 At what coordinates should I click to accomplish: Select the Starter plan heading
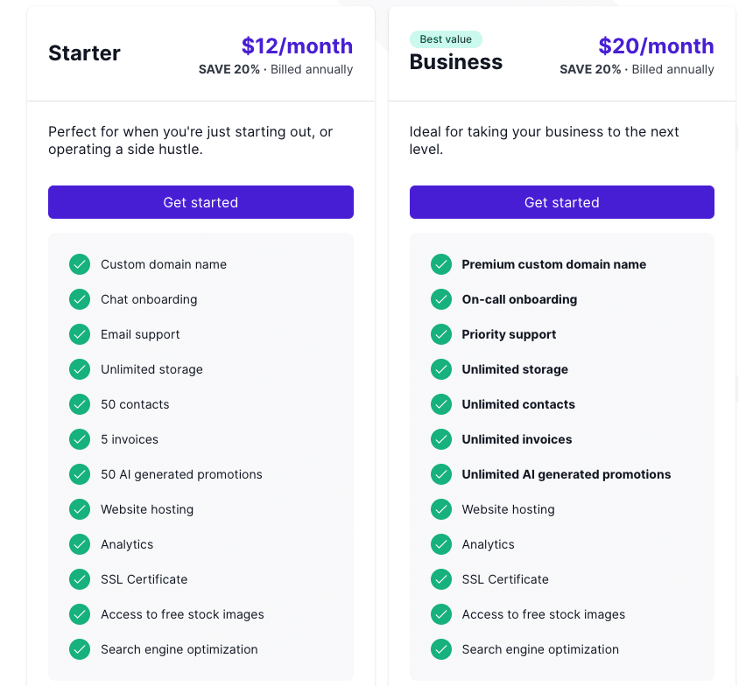(x=84, y=52)
